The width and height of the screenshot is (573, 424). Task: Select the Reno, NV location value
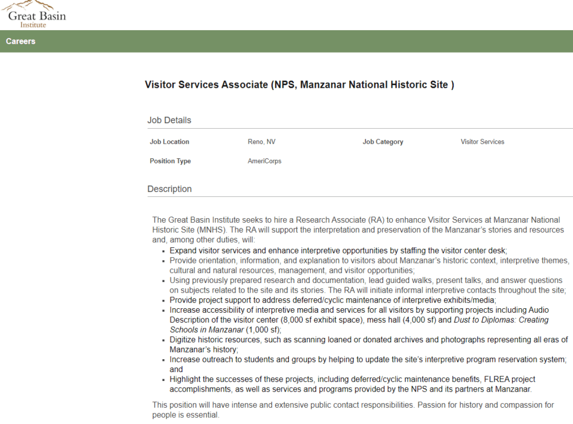pos(262,142)
